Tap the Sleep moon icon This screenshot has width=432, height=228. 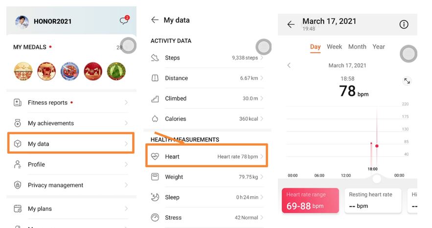155,197
